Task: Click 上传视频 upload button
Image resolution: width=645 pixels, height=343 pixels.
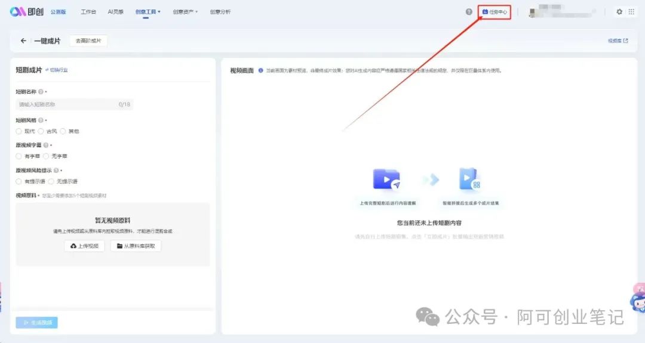Action: pos(84,246)
